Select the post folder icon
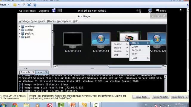Image resolution: width=191 pixels, height=107 pixels. click(23, 37)
